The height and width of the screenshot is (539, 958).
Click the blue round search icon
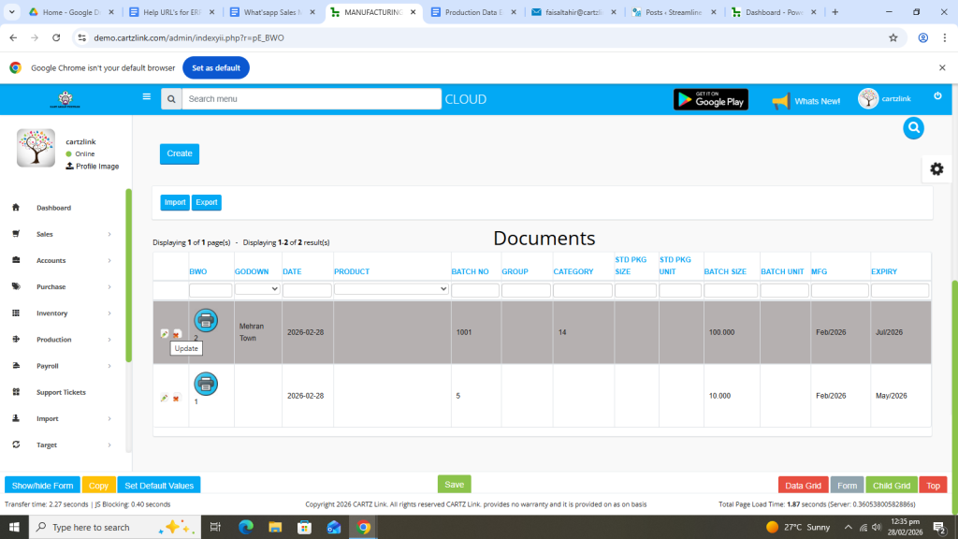tap(913, 128)
